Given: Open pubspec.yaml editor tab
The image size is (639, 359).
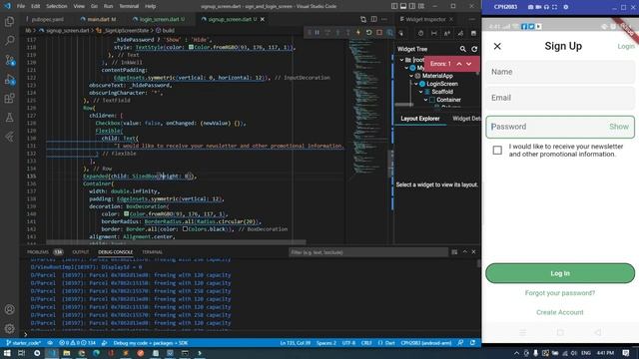Looking at the screenshot, I should pos(48,19).
